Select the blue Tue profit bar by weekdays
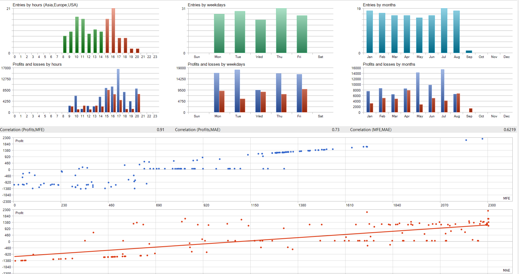The width and height of the screenshot is (519, 274). [237, 91]
